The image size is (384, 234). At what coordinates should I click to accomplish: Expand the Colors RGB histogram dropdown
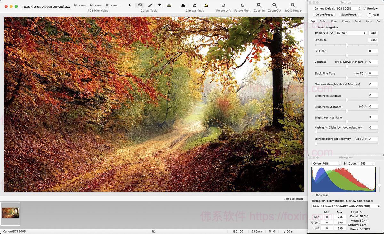(x=326, y=164)
